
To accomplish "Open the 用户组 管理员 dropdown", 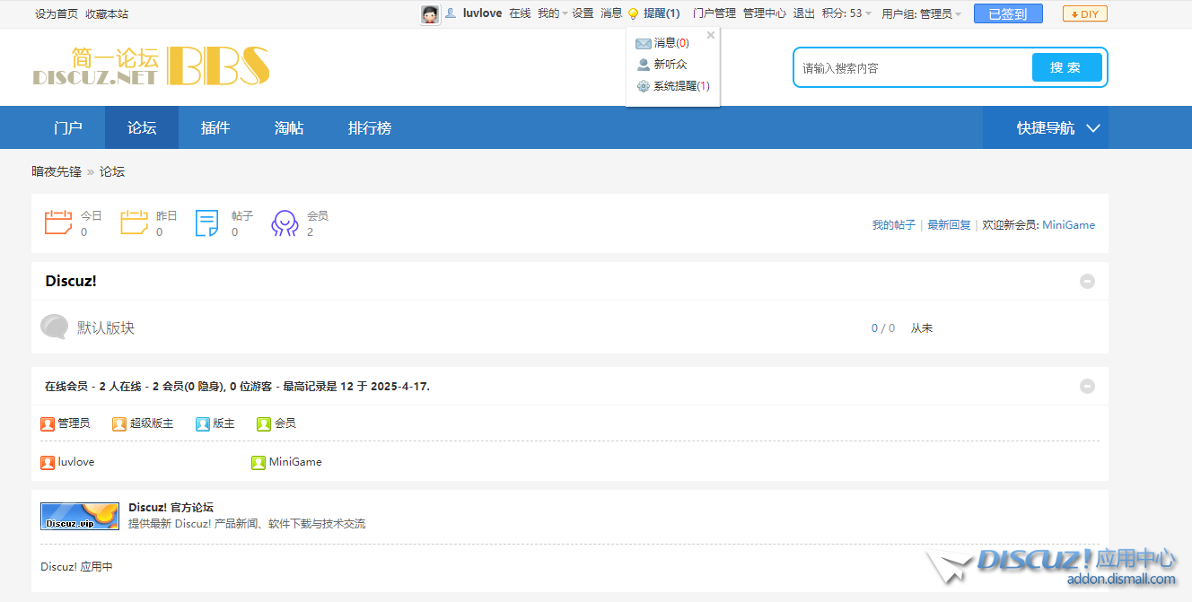I will [x=921, y=14].
